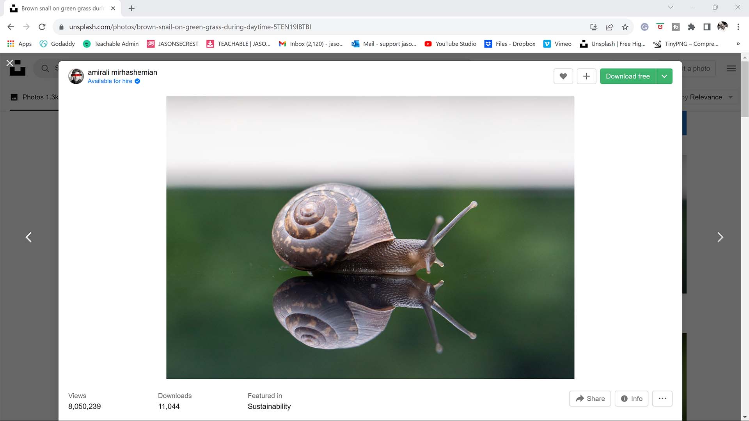Screen dimensions: 749x421
Task: Open the Godaddy bookmark
Action: click(x=57, y=44)
